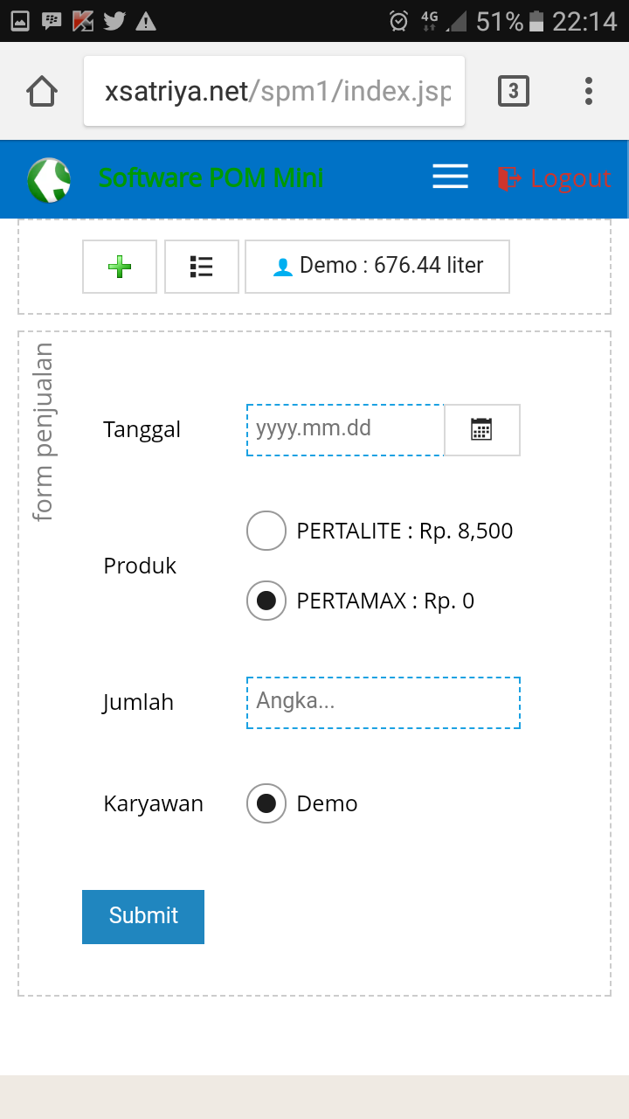Open the tab switcher showing 3
Viewport: 629px width, 1119px height.
click(514, 91)
